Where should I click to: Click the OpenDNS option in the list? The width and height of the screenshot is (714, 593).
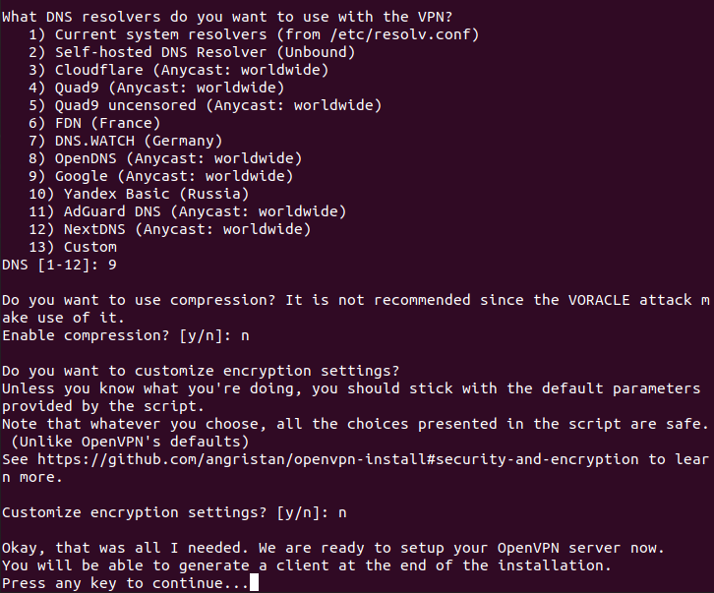pyautogui.click(x=177, y=158)
